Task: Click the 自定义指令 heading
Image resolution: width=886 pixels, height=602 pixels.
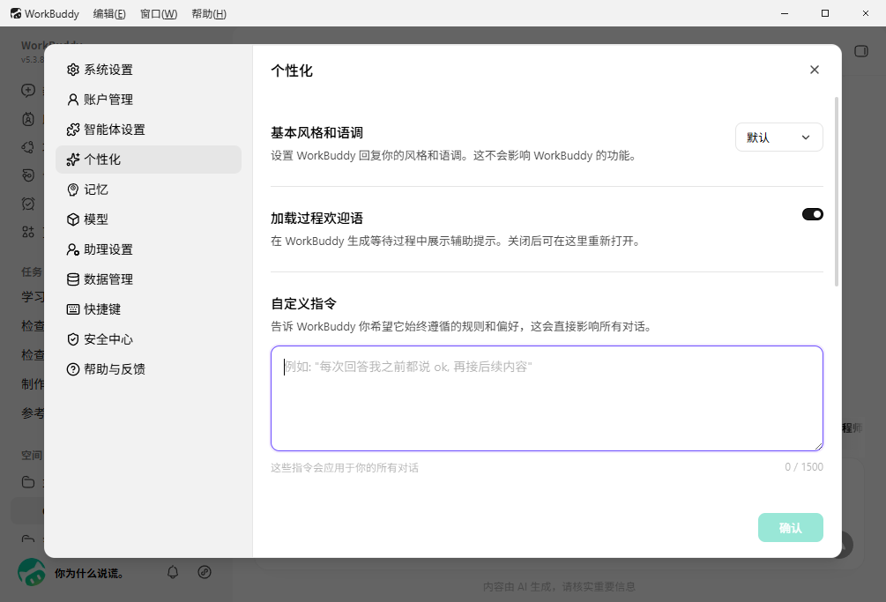Action: (x=303, y=303)
